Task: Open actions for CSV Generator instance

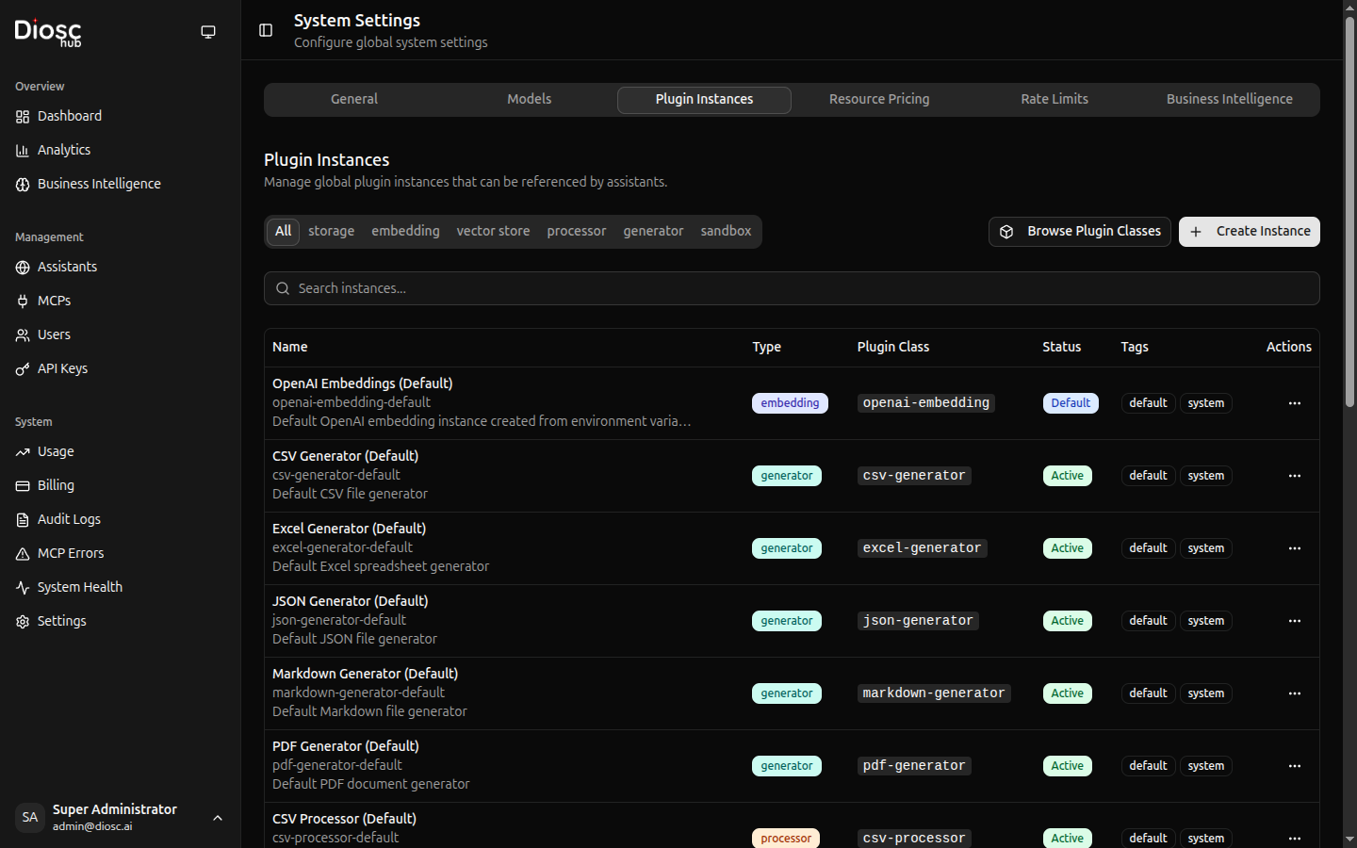Action: [x=1294, y=476]
